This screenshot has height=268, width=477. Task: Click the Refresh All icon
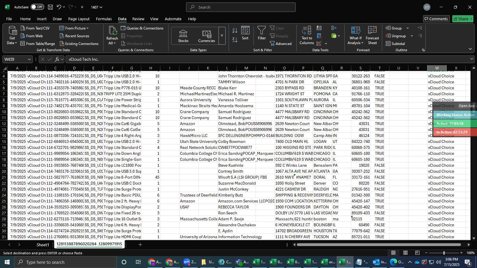[112, 30]
